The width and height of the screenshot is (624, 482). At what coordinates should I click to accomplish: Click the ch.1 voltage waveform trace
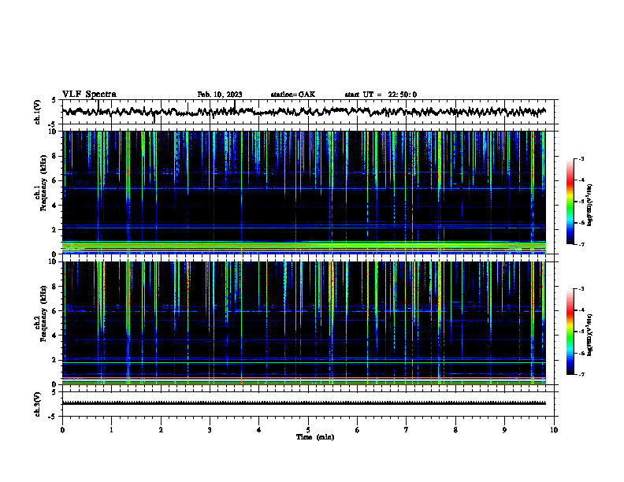click(303, 112)
